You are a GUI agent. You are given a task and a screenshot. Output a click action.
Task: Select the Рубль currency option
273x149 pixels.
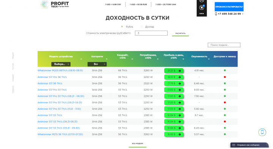coord(122,26)
